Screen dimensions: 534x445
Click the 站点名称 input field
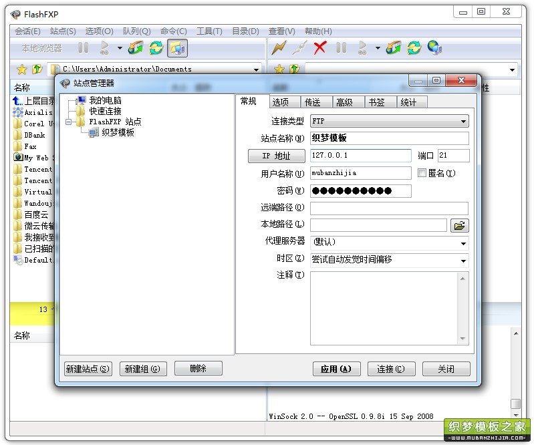tap(389, 138)
